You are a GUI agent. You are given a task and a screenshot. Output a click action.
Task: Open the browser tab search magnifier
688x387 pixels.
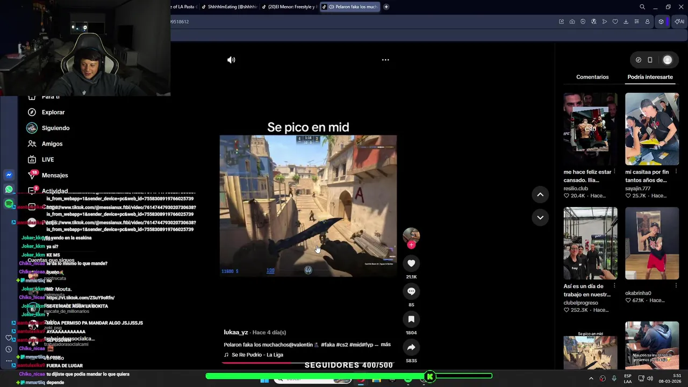click(x=642, y=7)
